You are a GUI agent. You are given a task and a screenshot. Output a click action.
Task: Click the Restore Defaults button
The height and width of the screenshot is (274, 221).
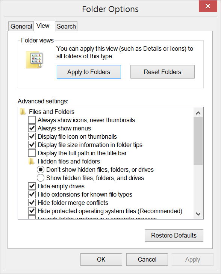coord(174,235)
